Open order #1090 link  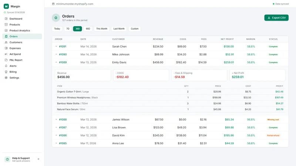63,54
